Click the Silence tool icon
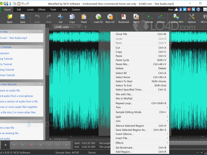The height and width of the screenshot is (155, 207). pyautogui.click(x=149, y=17)
